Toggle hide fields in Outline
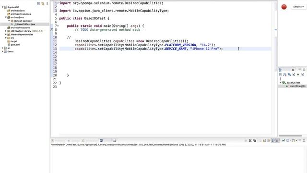Viewport: 307px width, 173px height. coord(289,74)
